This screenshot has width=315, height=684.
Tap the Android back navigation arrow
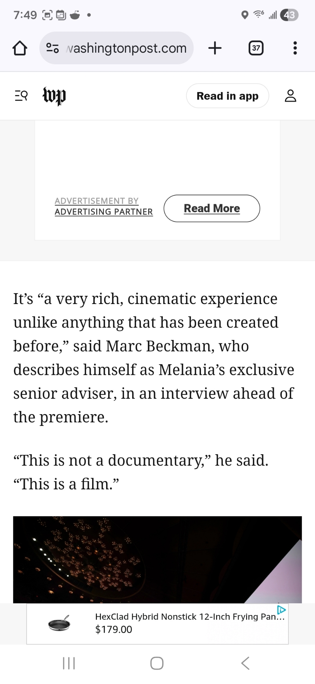245,663
